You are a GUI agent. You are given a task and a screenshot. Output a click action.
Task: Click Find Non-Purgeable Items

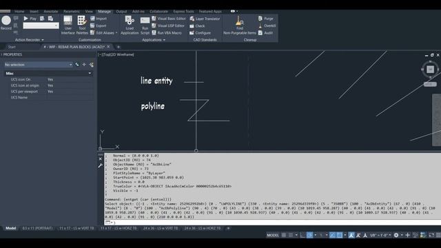240,25
